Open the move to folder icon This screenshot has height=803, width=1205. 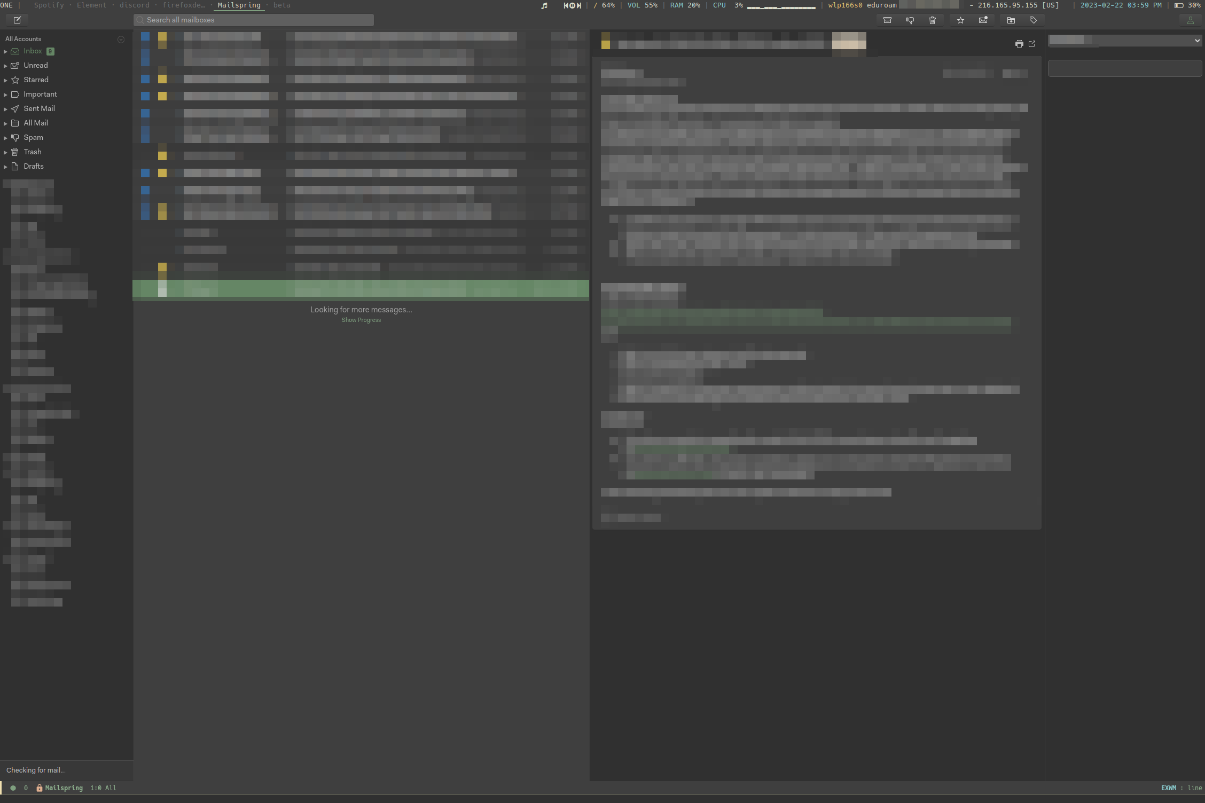click(x=1011, y=20)
